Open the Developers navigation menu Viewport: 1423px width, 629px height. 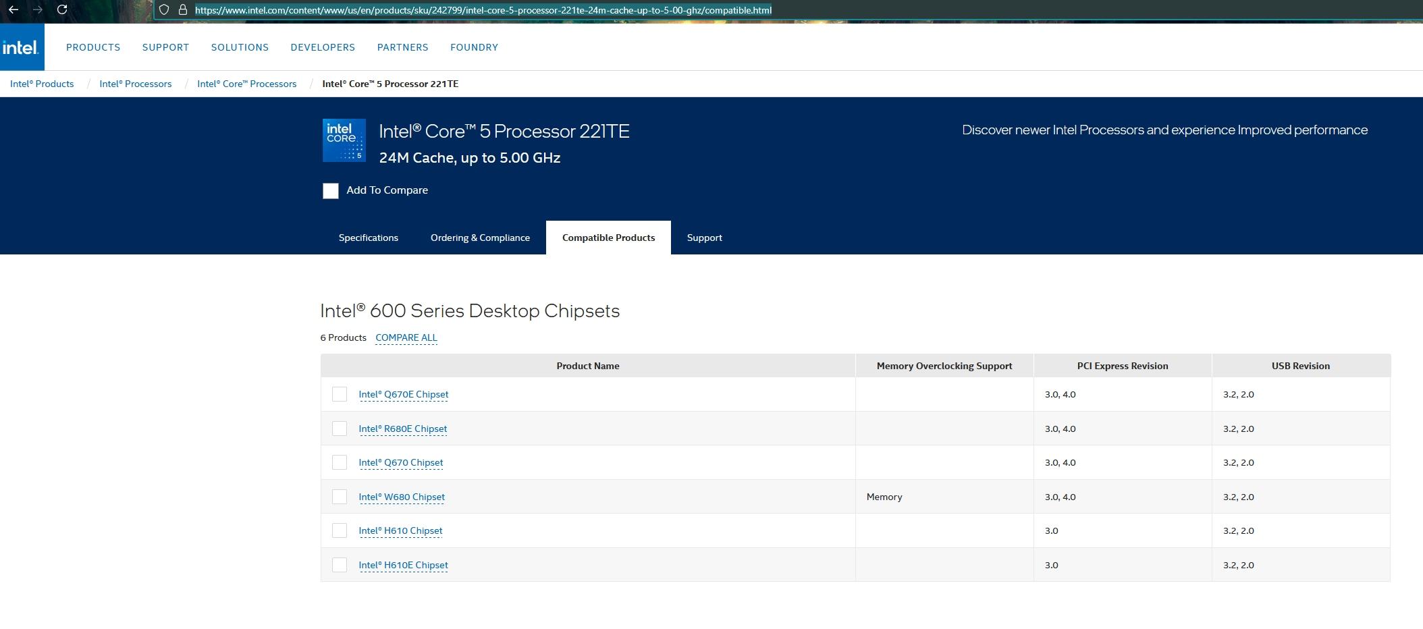coord(323,47)
